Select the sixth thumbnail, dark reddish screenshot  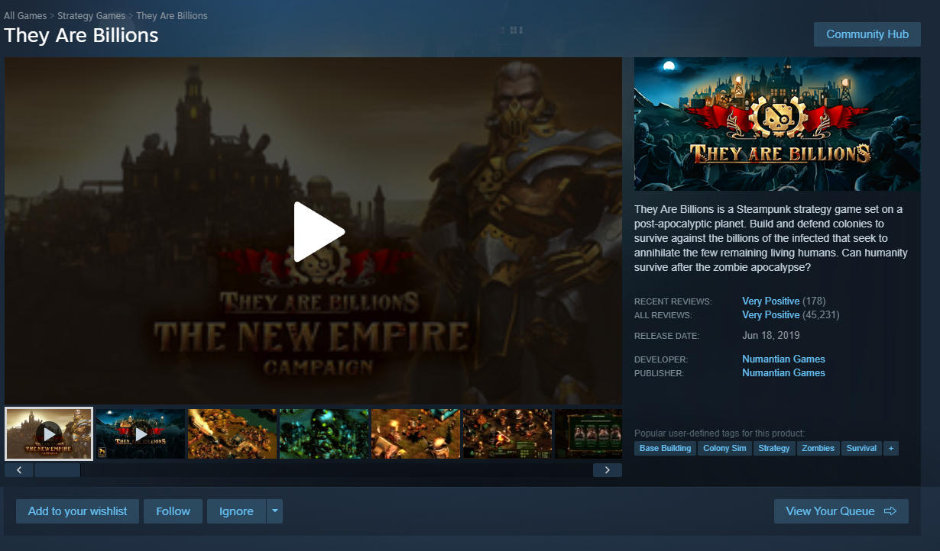507,433
